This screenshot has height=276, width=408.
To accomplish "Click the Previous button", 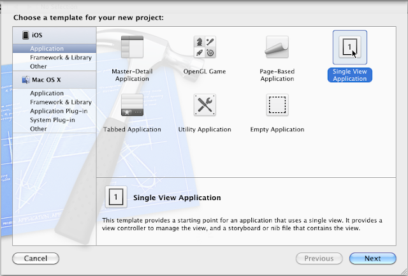I will (x=319, y=258).
